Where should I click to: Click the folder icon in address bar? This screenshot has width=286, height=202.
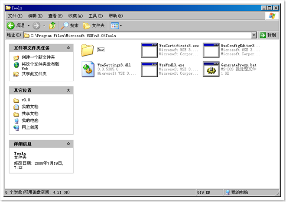[26, 35]
